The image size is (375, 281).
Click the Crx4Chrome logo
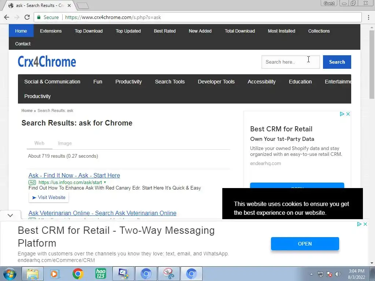(x=47, y=62)
